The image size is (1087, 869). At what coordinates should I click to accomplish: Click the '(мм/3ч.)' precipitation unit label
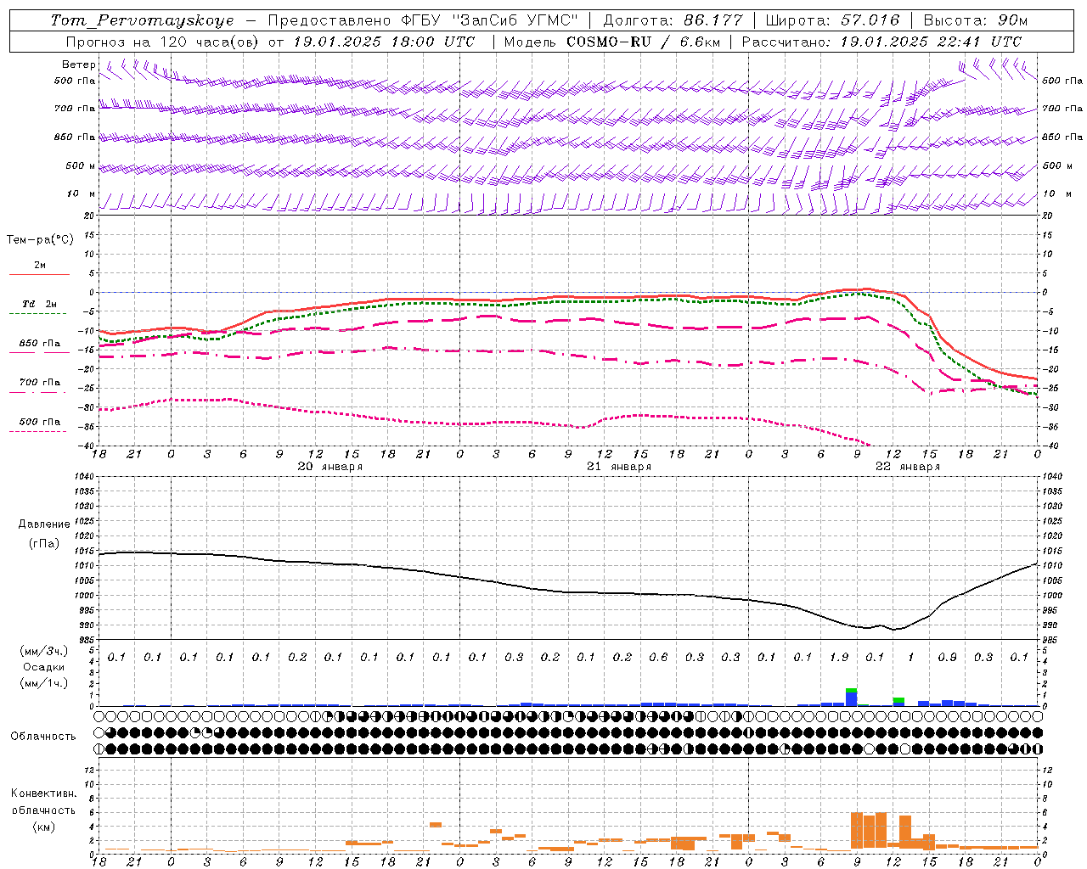[x=44, y=651]
